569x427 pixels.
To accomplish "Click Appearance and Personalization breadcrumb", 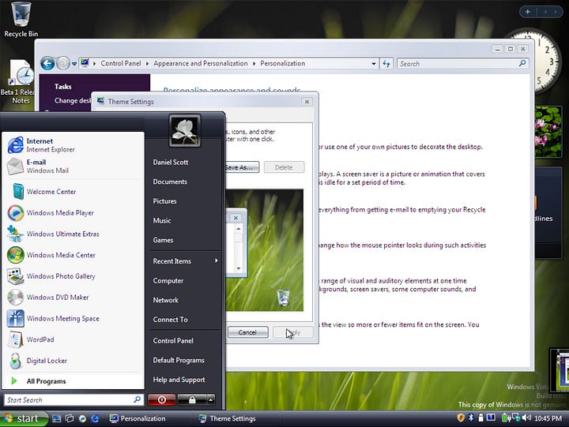I will [200, 63].
